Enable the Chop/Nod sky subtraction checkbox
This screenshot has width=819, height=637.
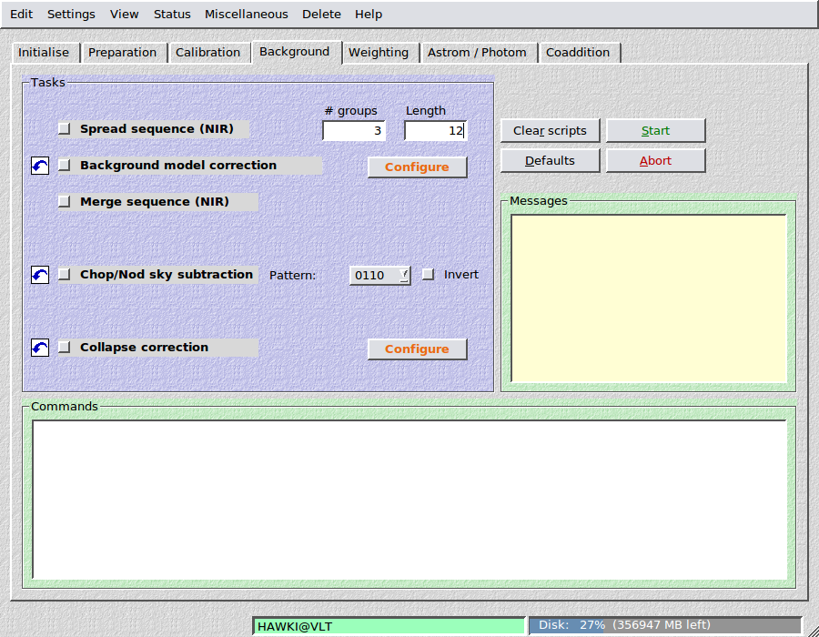coord(65,275)
